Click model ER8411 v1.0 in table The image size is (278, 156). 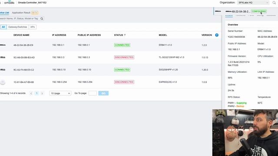point(165,45)
